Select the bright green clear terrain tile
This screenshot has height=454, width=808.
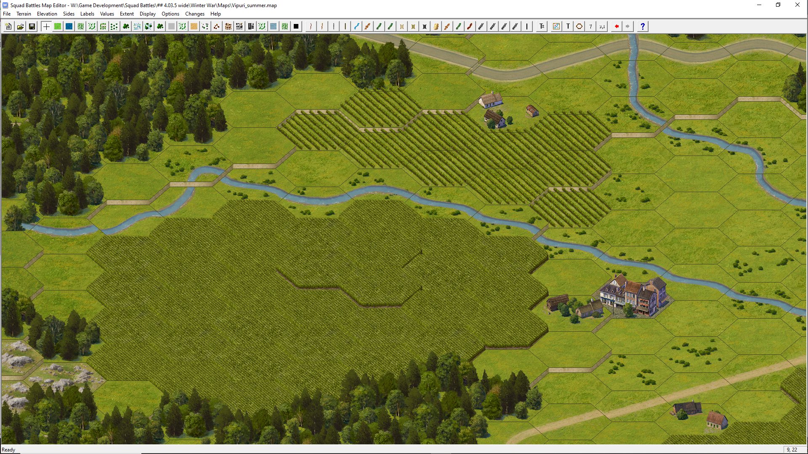pyautogui.click(x=58, y=26)
